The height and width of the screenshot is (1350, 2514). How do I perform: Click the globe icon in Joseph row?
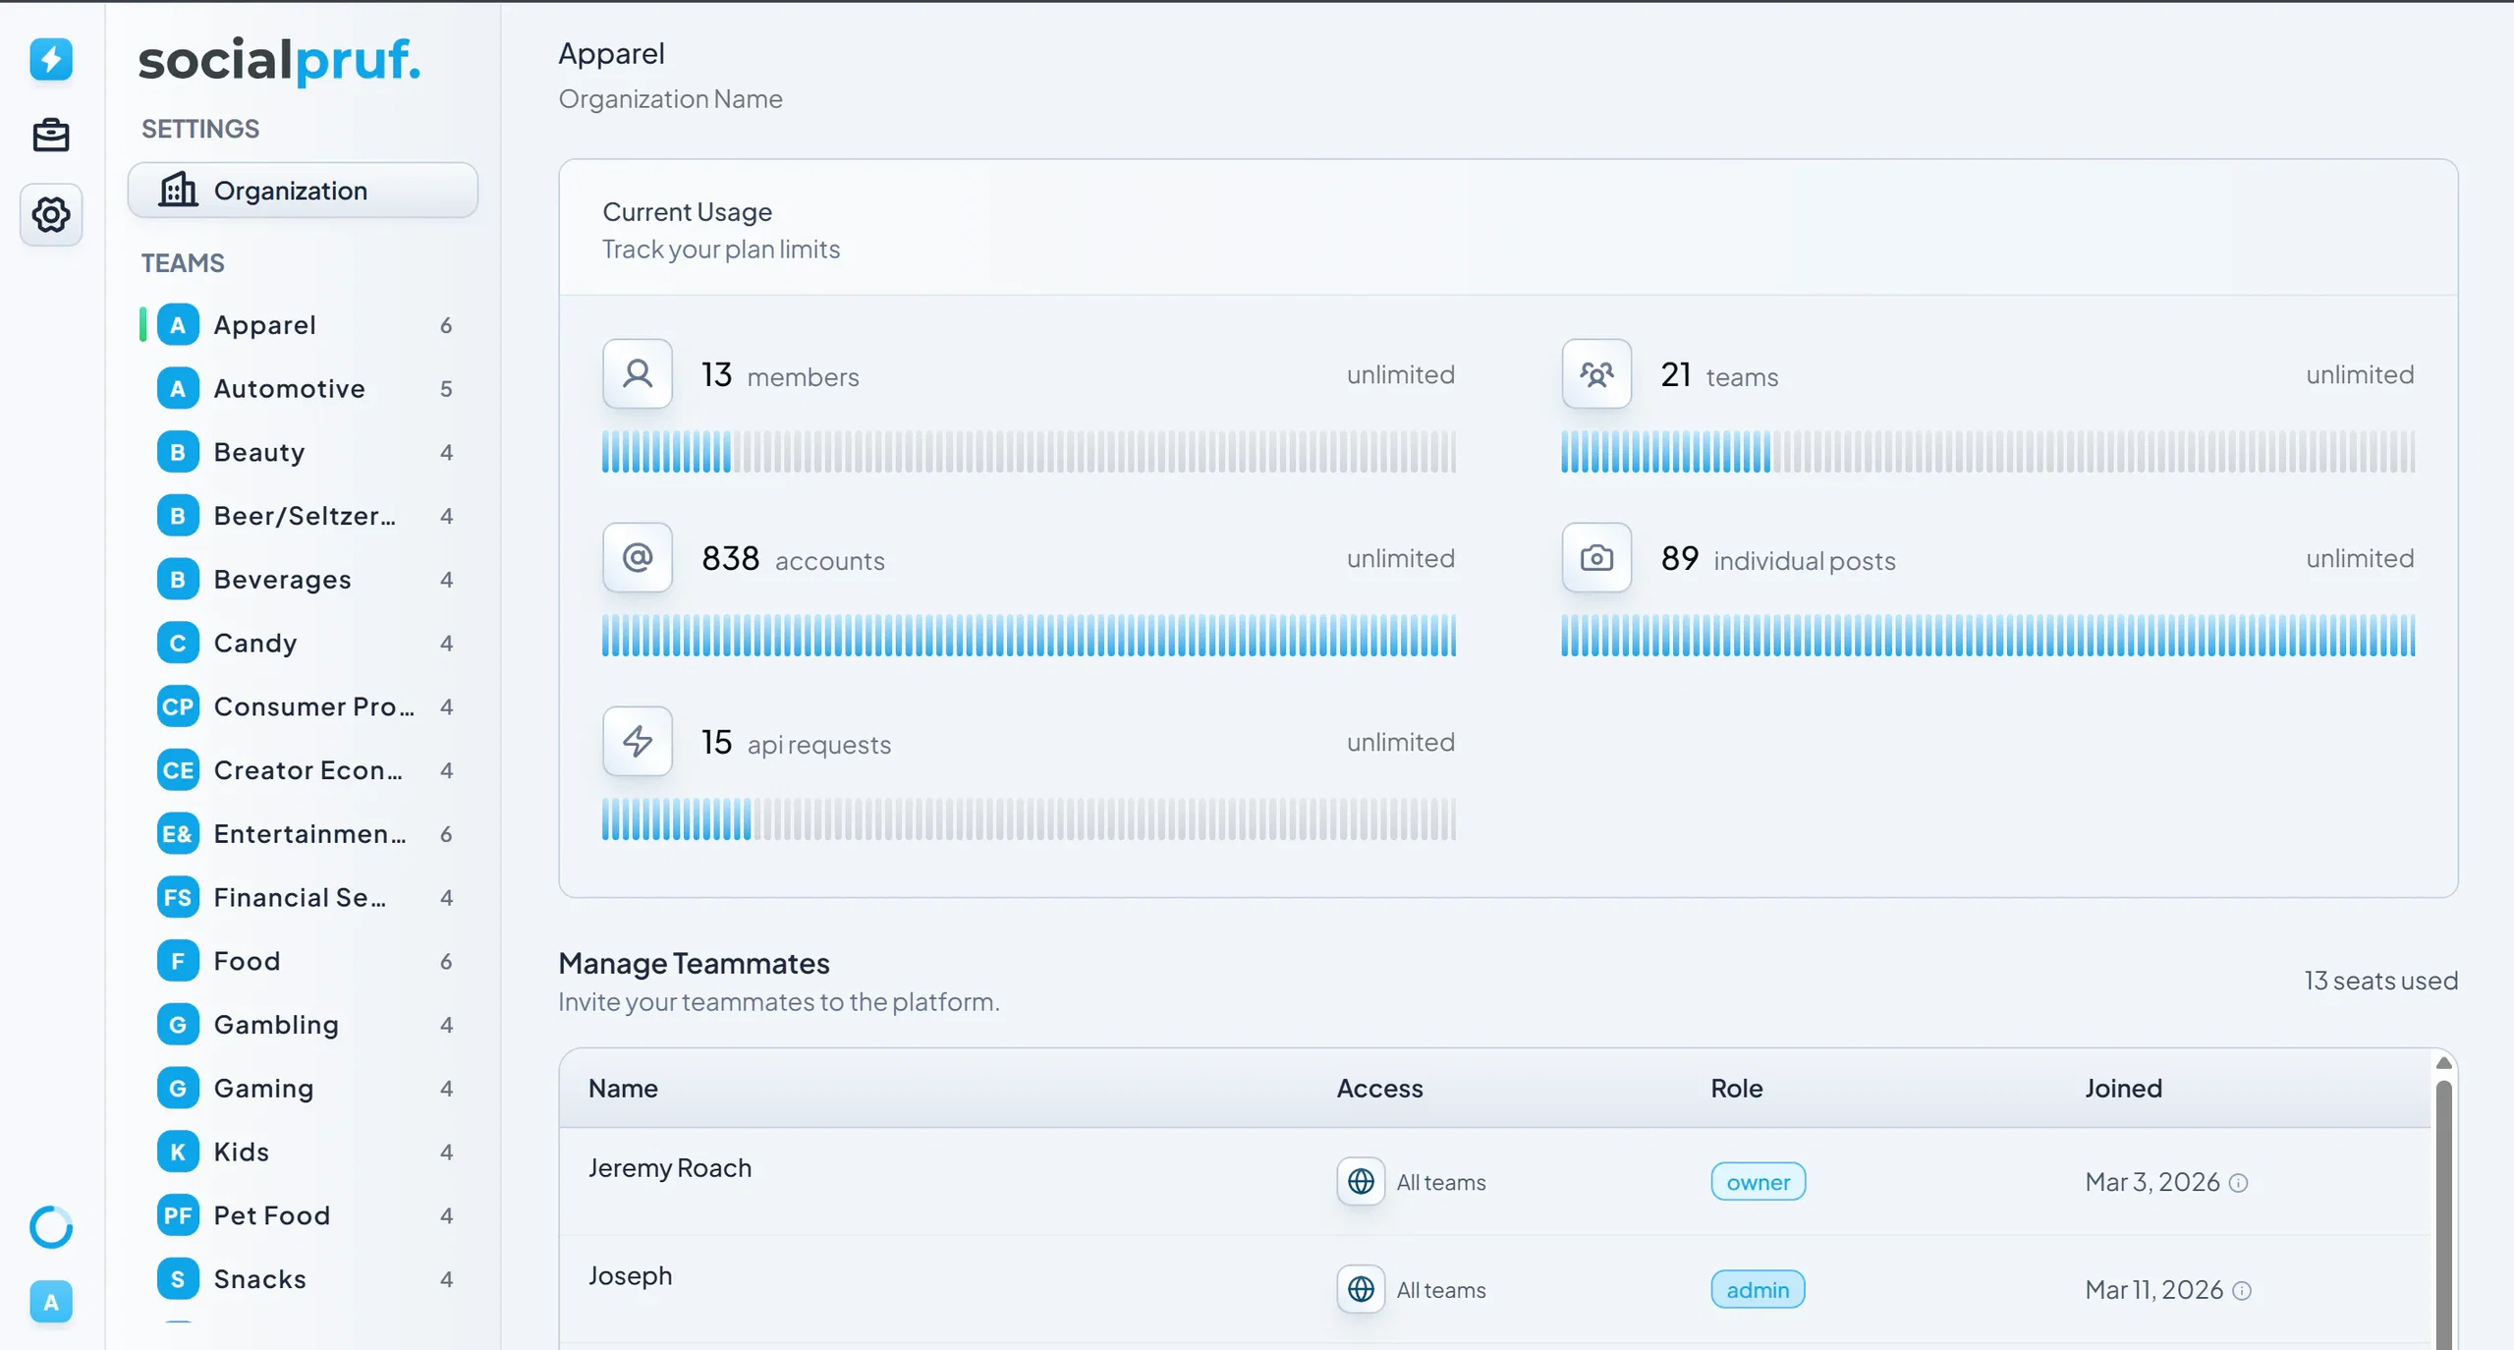[x=1361, y=1289]
